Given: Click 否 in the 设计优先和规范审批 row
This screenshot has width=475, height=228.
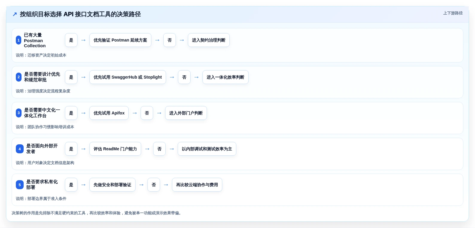Looking at the screenshot, I should [x=184, y=77].
